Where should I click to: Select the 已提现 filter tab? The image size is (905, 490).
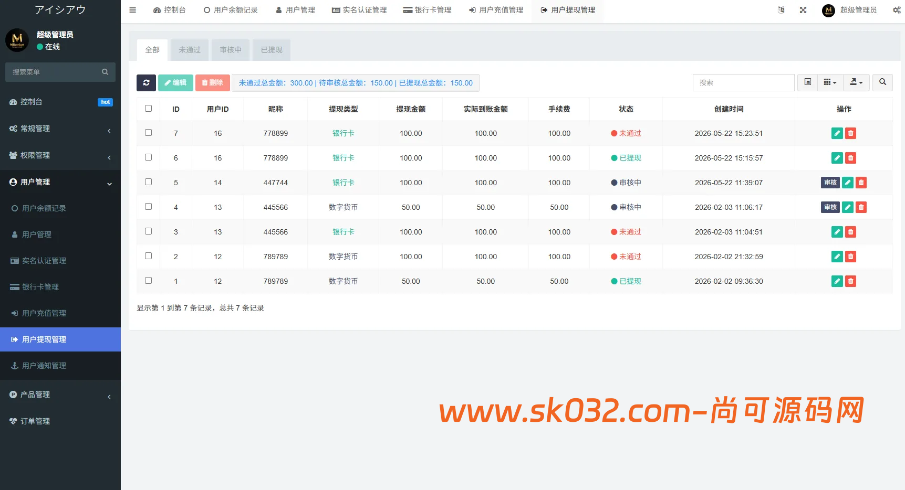click(272, 50)
